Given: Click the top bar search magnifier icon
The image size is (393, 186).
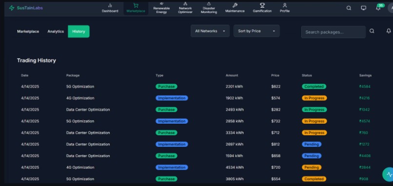Looking at the screenshot, I should click(349, 8).
